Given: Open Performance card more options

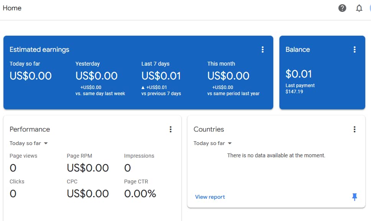Looking at the screenshot, I should pyautogui.click(x=171, y=129).
